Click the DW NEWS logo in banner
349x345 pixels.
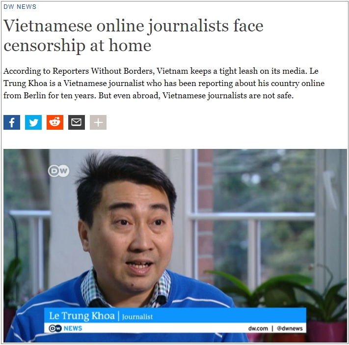(x=65, y=328)
